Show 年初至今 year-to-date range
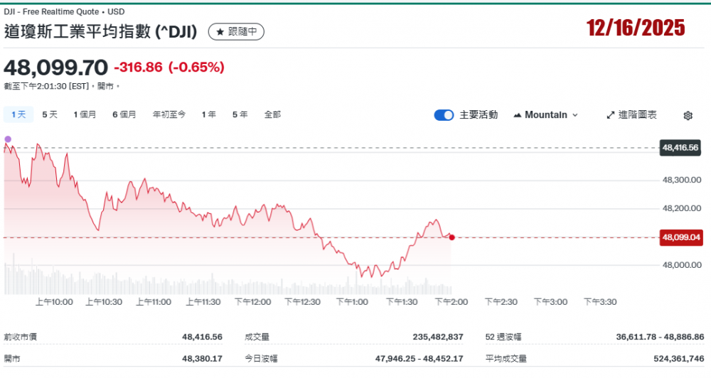This screenshot has width=711, height=378. click(x=169, y=114)
